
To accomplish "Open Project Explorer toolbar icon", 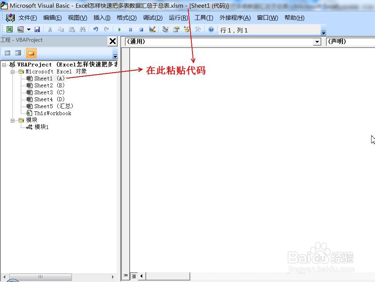I will (x=165, y=29).
